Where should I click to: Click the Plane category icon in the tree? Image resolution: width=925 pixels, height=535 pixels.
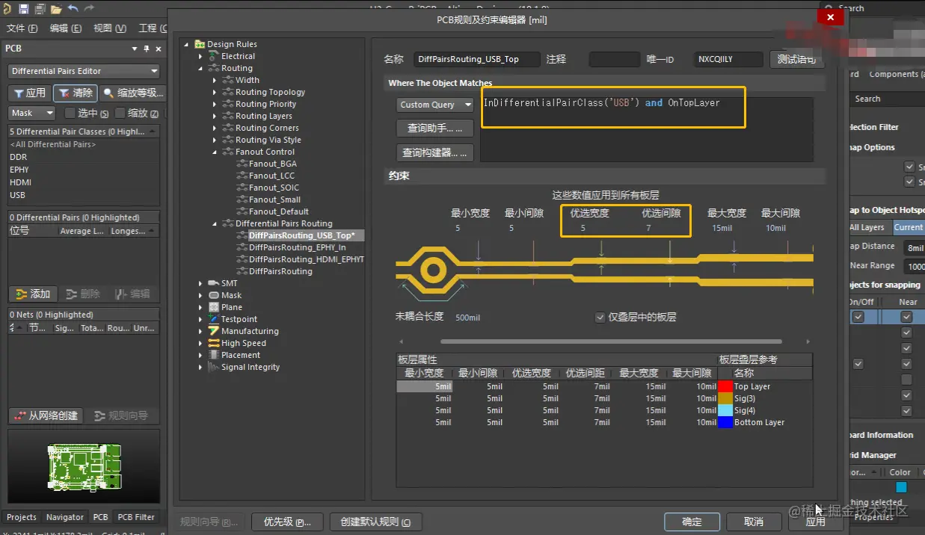click(214, 307)
